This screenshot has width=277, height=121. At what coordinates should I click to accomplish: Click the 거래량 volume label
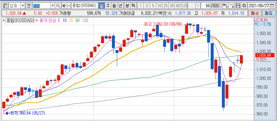[65, 13]
